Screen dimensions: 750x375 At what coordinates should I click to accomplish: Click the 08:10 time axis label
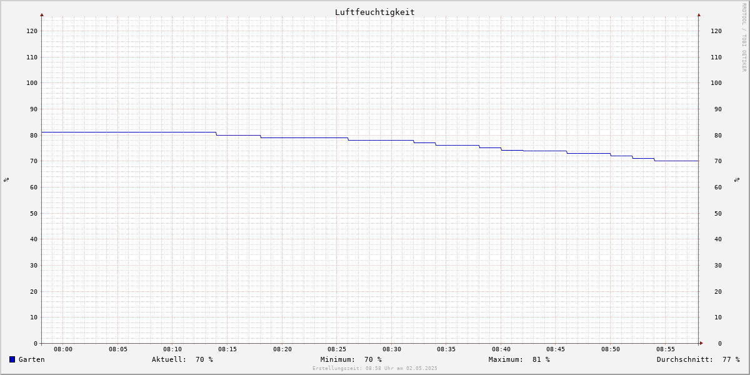pos(172,349)
